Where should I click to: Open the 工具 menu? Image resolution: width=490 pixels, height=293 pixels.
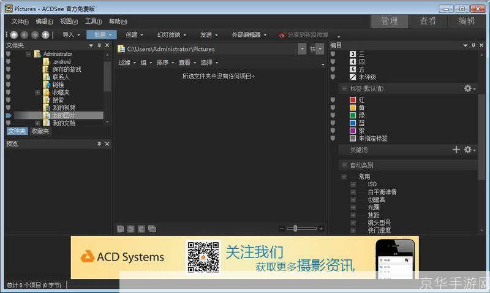93,21
